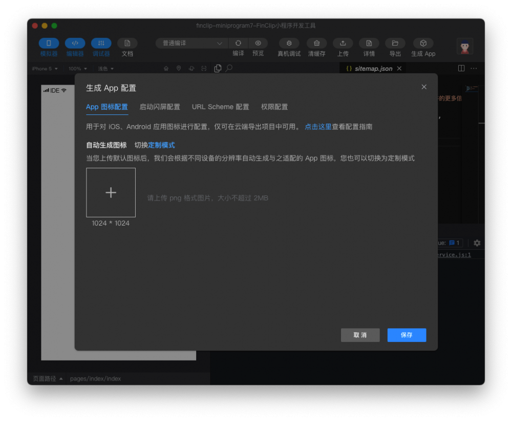Toggle the 模拟器 simulator panel
This screenshot has width=512, height=421.
click(49, 44)
